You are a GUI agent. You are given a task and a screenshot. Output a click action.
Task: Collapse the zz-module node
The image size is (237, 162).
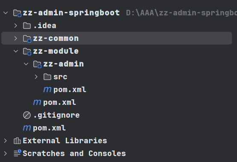click(x=16, y=51)
